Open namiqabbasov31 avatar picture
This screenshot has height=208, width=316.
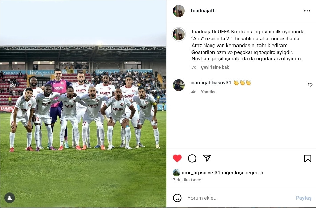tap(179, 85)
